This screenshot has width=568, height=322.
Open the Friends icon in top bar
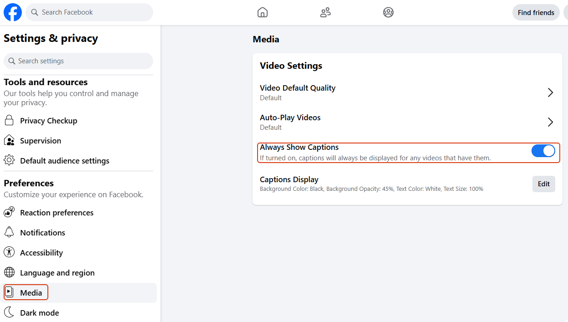click(x=325, y=12)
